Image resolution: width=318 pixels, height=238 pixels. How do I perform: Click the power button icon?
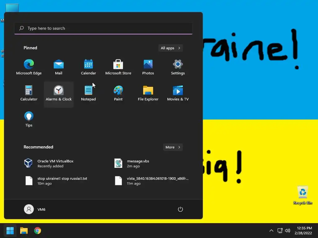(180, 209)
